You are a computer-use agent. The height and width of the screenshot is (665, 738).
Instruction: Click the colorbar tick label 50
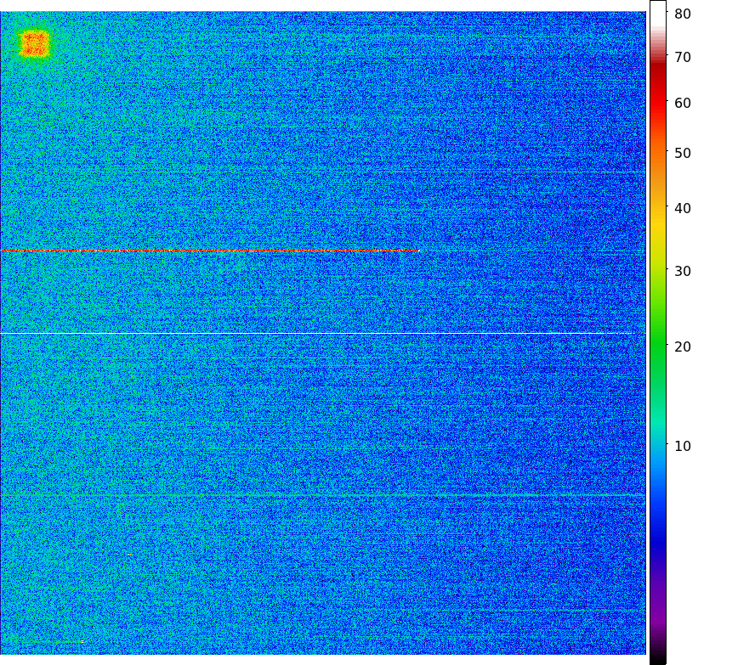click(683, 154)
